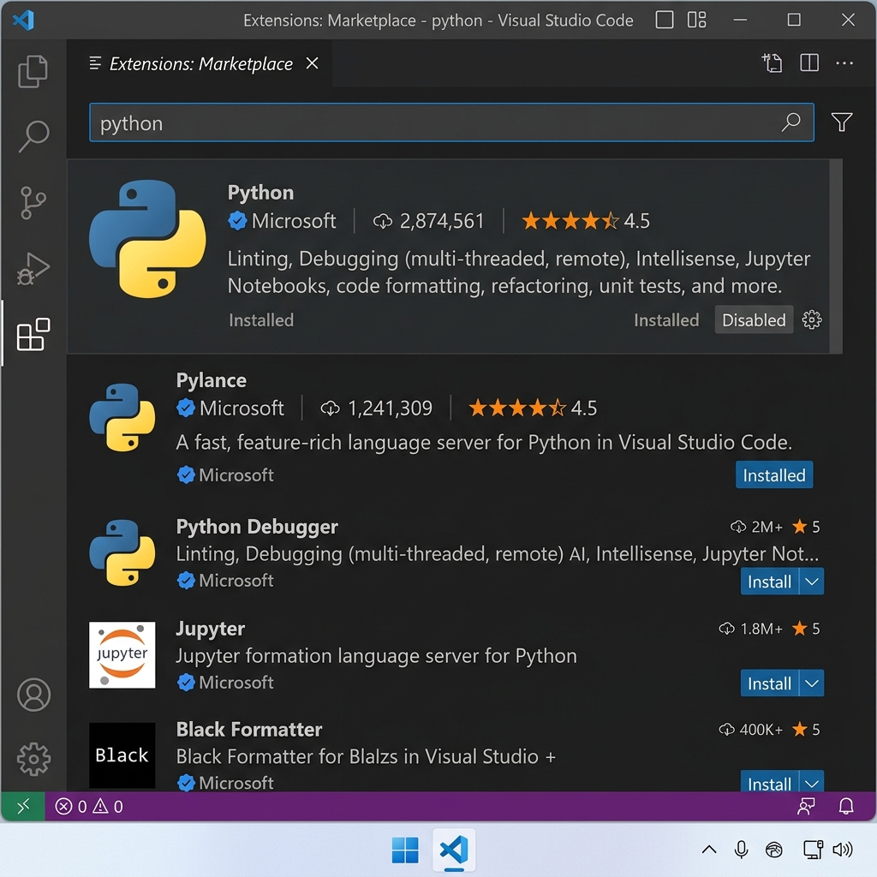Show notifications bell in status bar
The height and width of the screenshot is (877, 877).
pyautogui.click(x=846, y=806)
